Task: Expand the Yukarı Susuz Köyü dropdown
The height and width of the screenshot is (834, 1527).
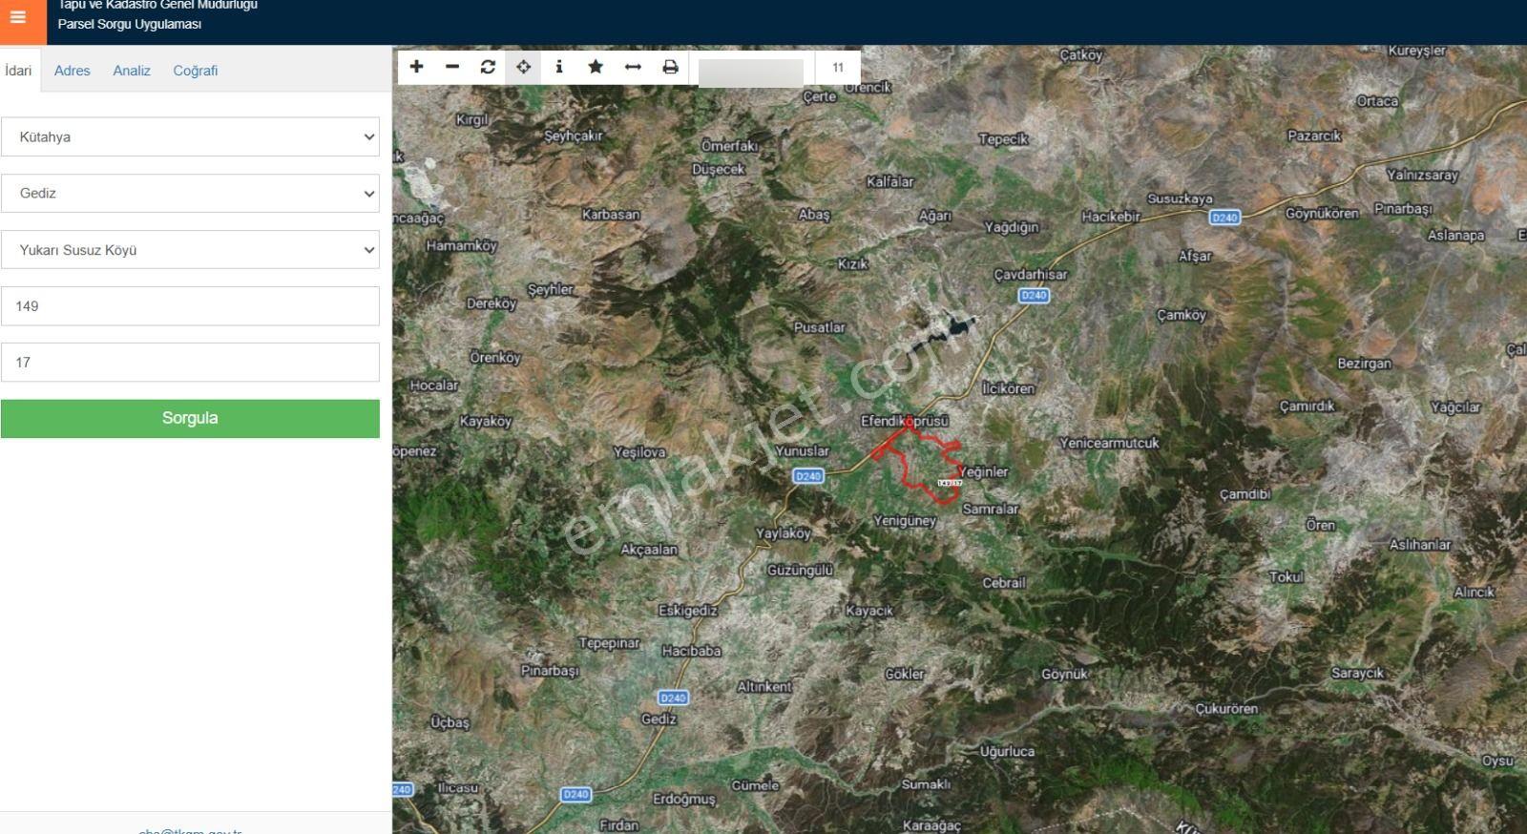Action: (x=190, y=250)
